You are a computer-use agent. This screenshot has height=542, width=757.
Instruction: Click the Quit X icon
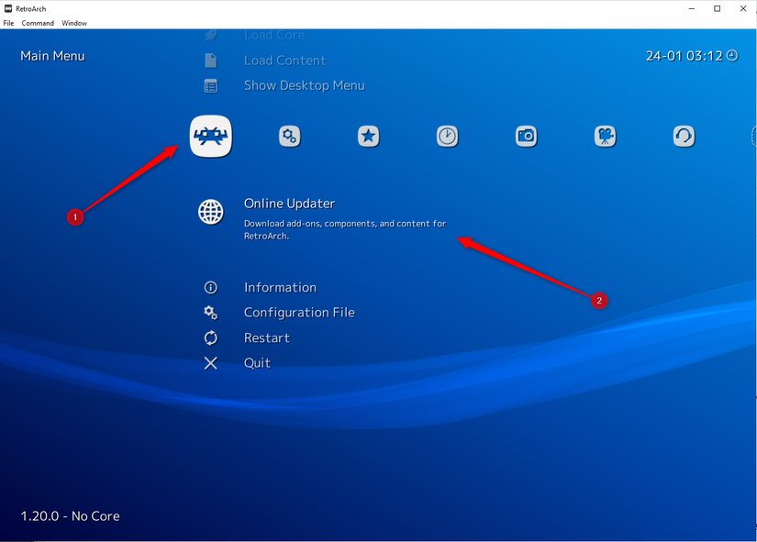tap(211, 363)
